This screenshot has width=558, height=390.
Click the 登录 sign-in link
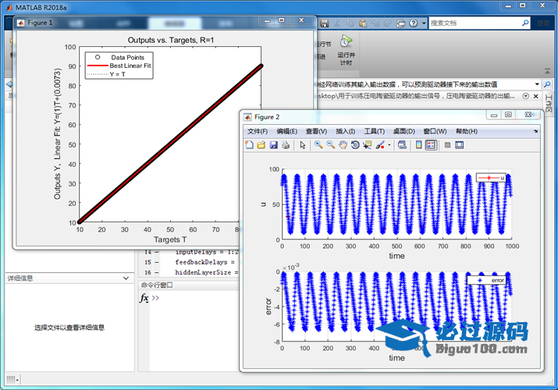point(543,23)
